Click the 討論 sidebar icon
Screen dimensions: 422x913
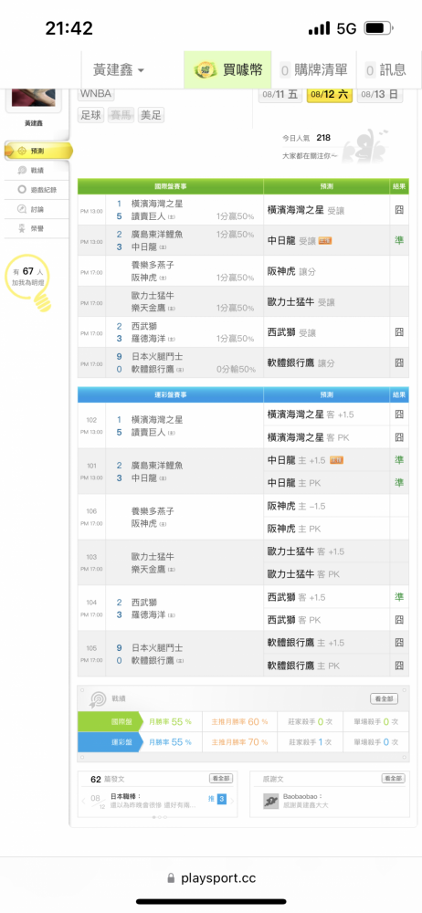22,208
